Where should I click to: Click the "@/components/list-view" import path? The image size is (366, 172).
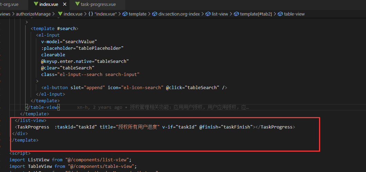[x=97, y=160]
